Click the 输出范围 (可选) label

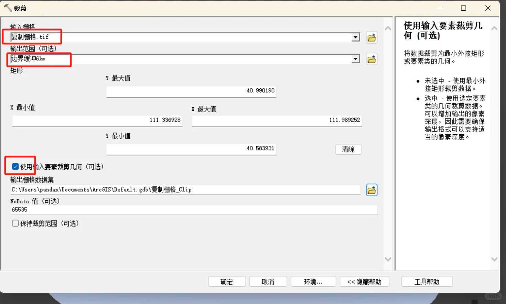pos(33,48)
